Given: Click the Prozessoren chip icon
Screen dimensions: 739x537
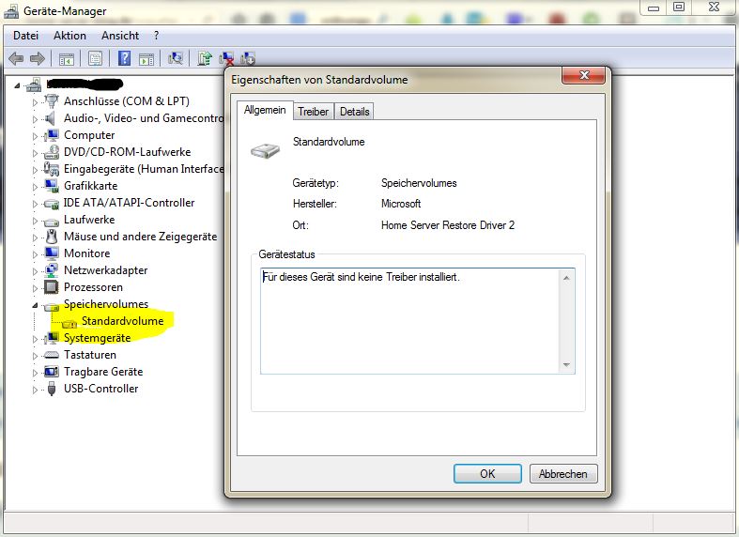Looking at the screenshot, I should 52,287.
